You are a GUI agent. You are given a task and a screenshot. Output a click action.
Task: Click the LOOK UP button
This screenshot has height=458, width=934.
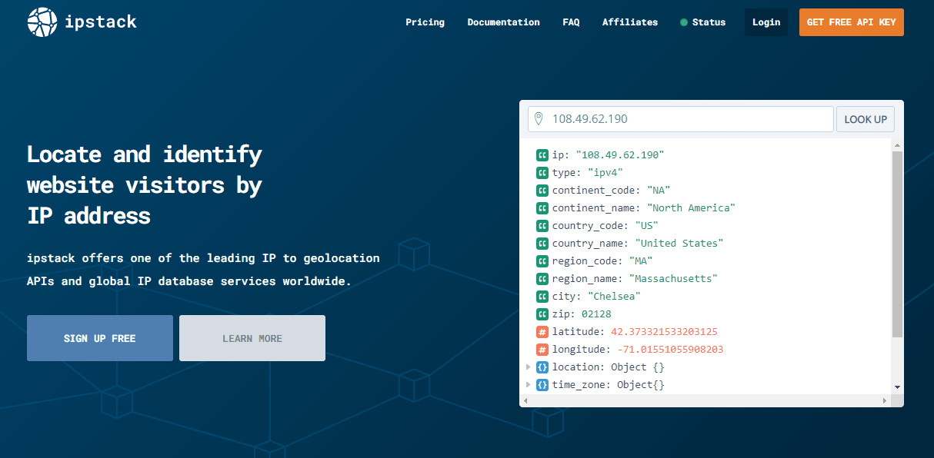pyautogui.click(x=866, y=119)
